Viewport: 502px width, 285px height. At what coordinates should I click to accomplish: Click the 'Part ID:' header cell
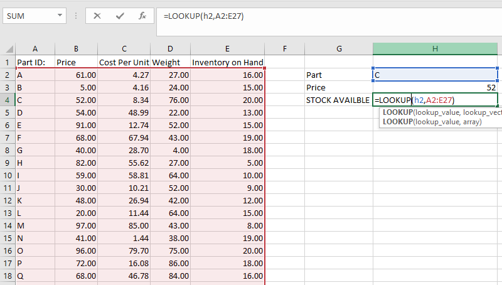pyautogui.click(x=35, y=62)
